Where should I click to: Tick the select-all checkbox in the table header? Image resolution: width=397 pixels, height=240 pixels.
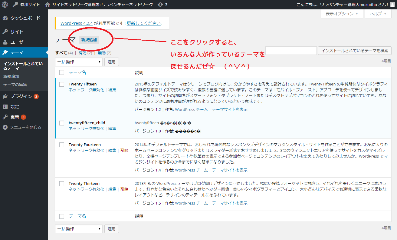[x=62, y=72]
